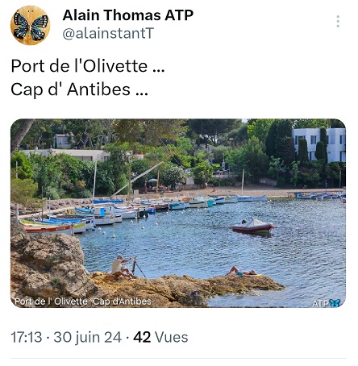Click the ATP butterfly watermark in photo
Screen dimensions: 358x366
coord(326,303)
